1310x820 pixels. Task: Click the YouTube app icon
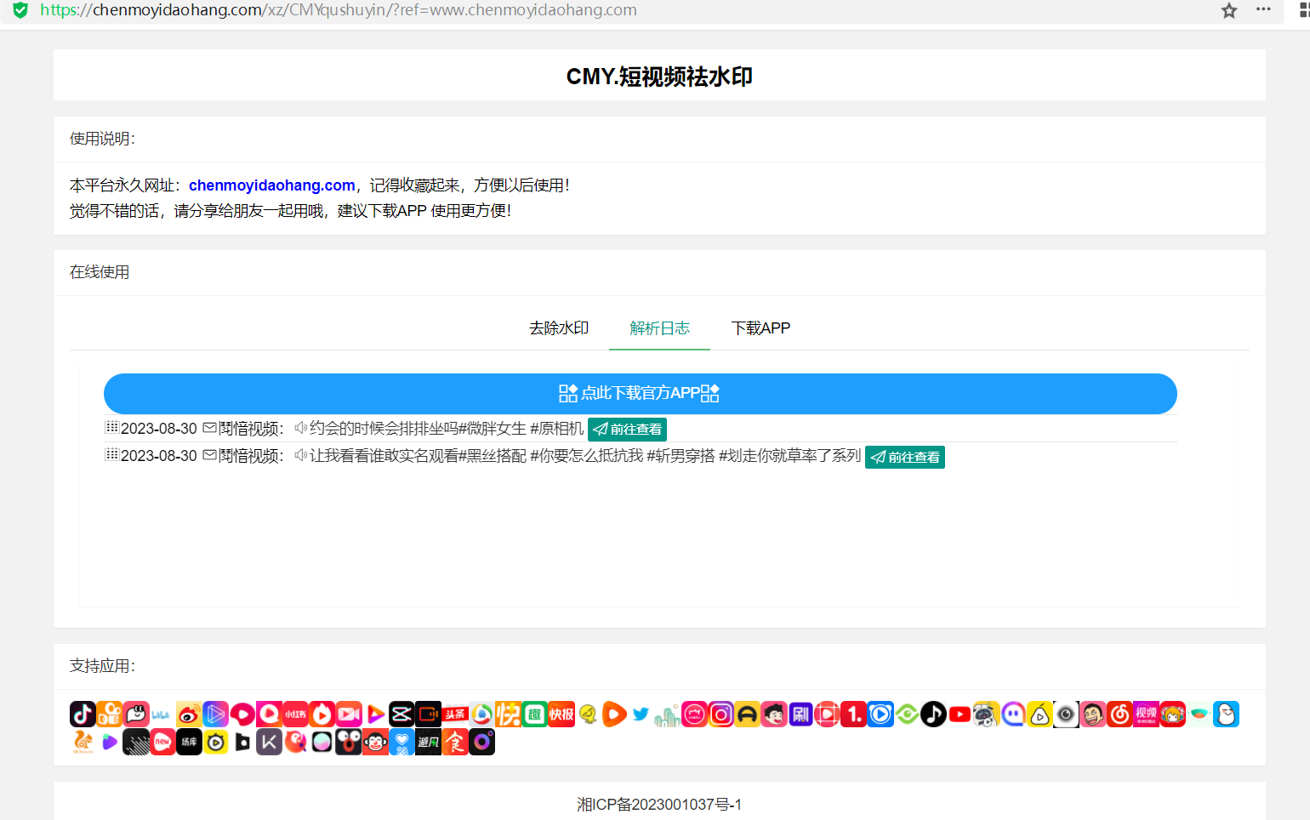pos(960,715)
